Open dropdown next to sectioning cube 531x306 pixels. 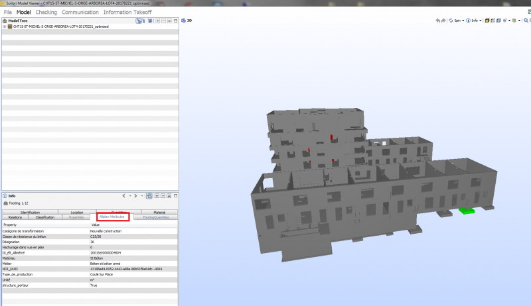coord(519,21)
